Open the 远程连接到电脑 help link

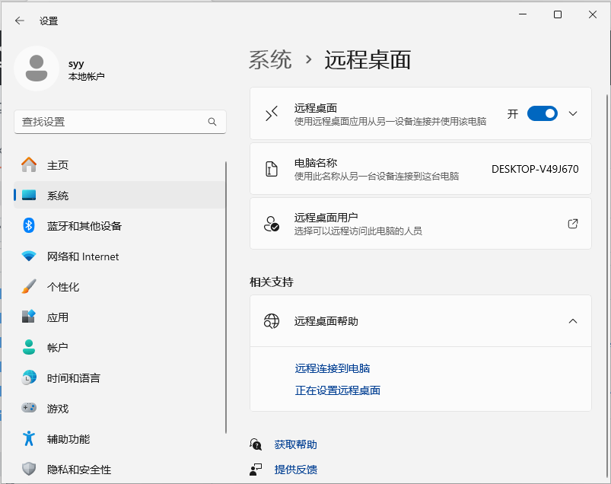click(333, 368)
